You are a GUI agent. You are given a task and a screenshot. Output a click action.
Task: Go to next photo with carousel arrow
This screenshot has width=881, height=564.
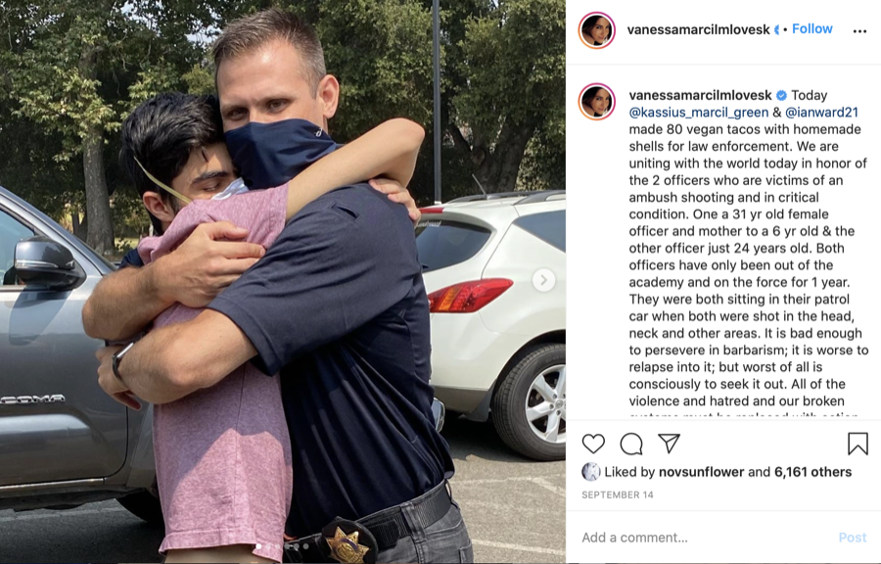pyautogui.click(x=543, y=280)
